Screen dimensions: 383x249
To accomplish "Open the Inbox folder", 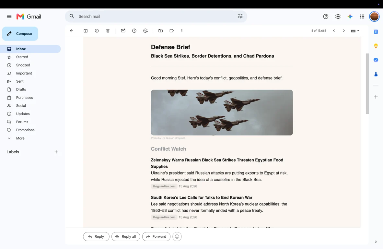I will (30, 49).
